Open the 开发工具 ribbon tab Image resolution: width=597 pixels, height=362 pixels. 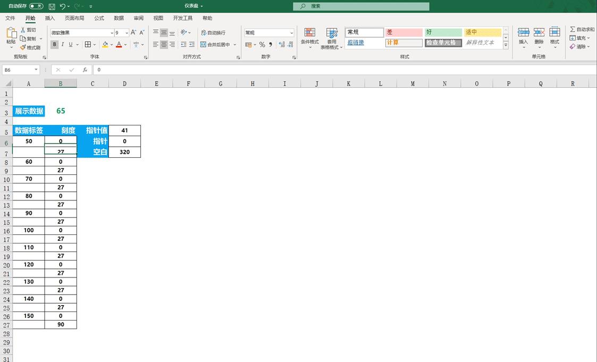tap(182, 18)
